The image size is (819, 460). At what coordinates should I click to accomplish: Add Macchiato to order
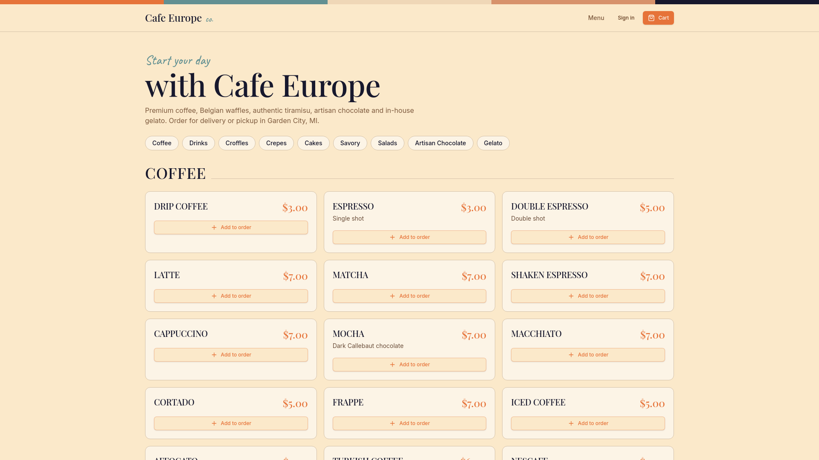588,355
